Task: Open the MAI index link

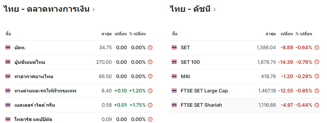Action: [x=185, y=76]
